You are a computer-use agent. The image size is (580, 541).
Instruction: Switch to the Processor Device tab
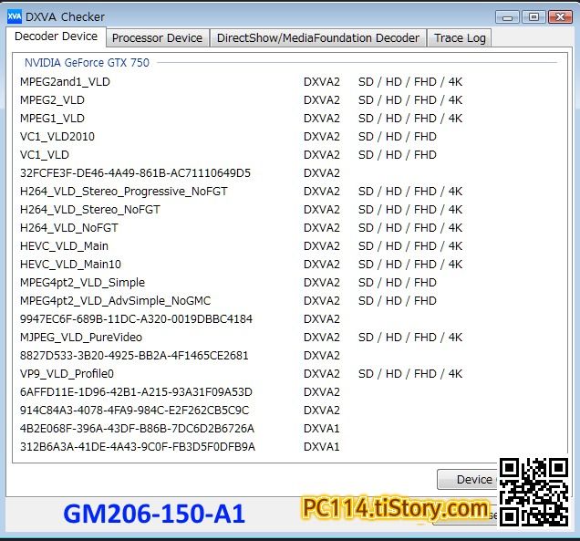(158, 38)
